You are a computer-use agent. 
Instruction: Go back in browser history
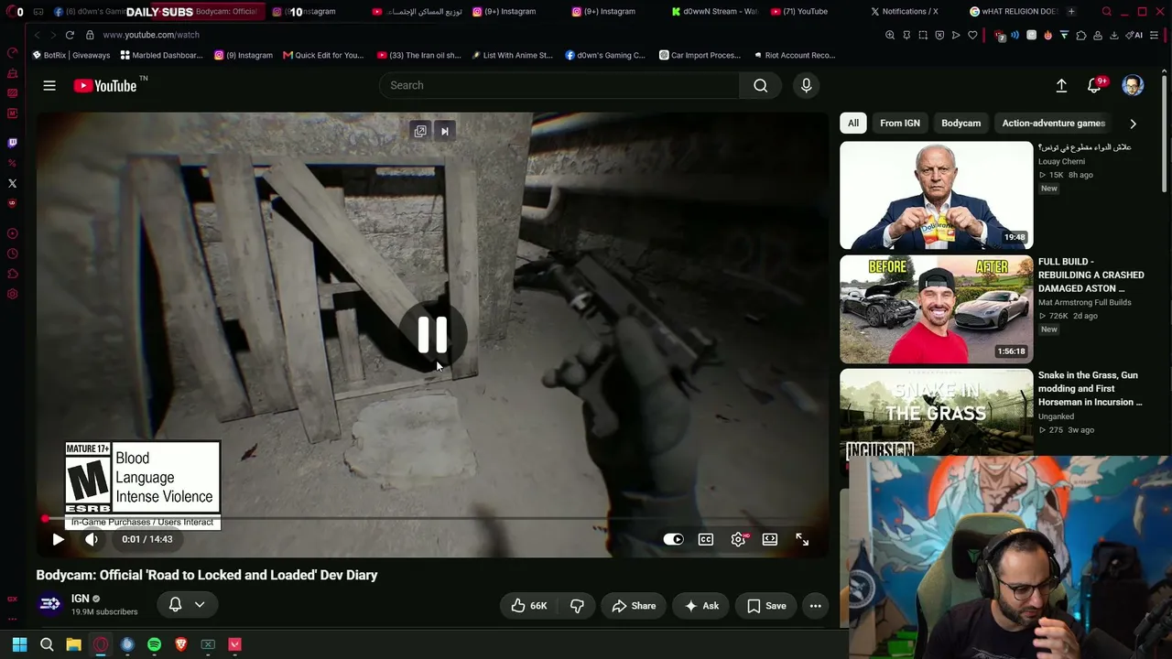click(x=37, y=35)
